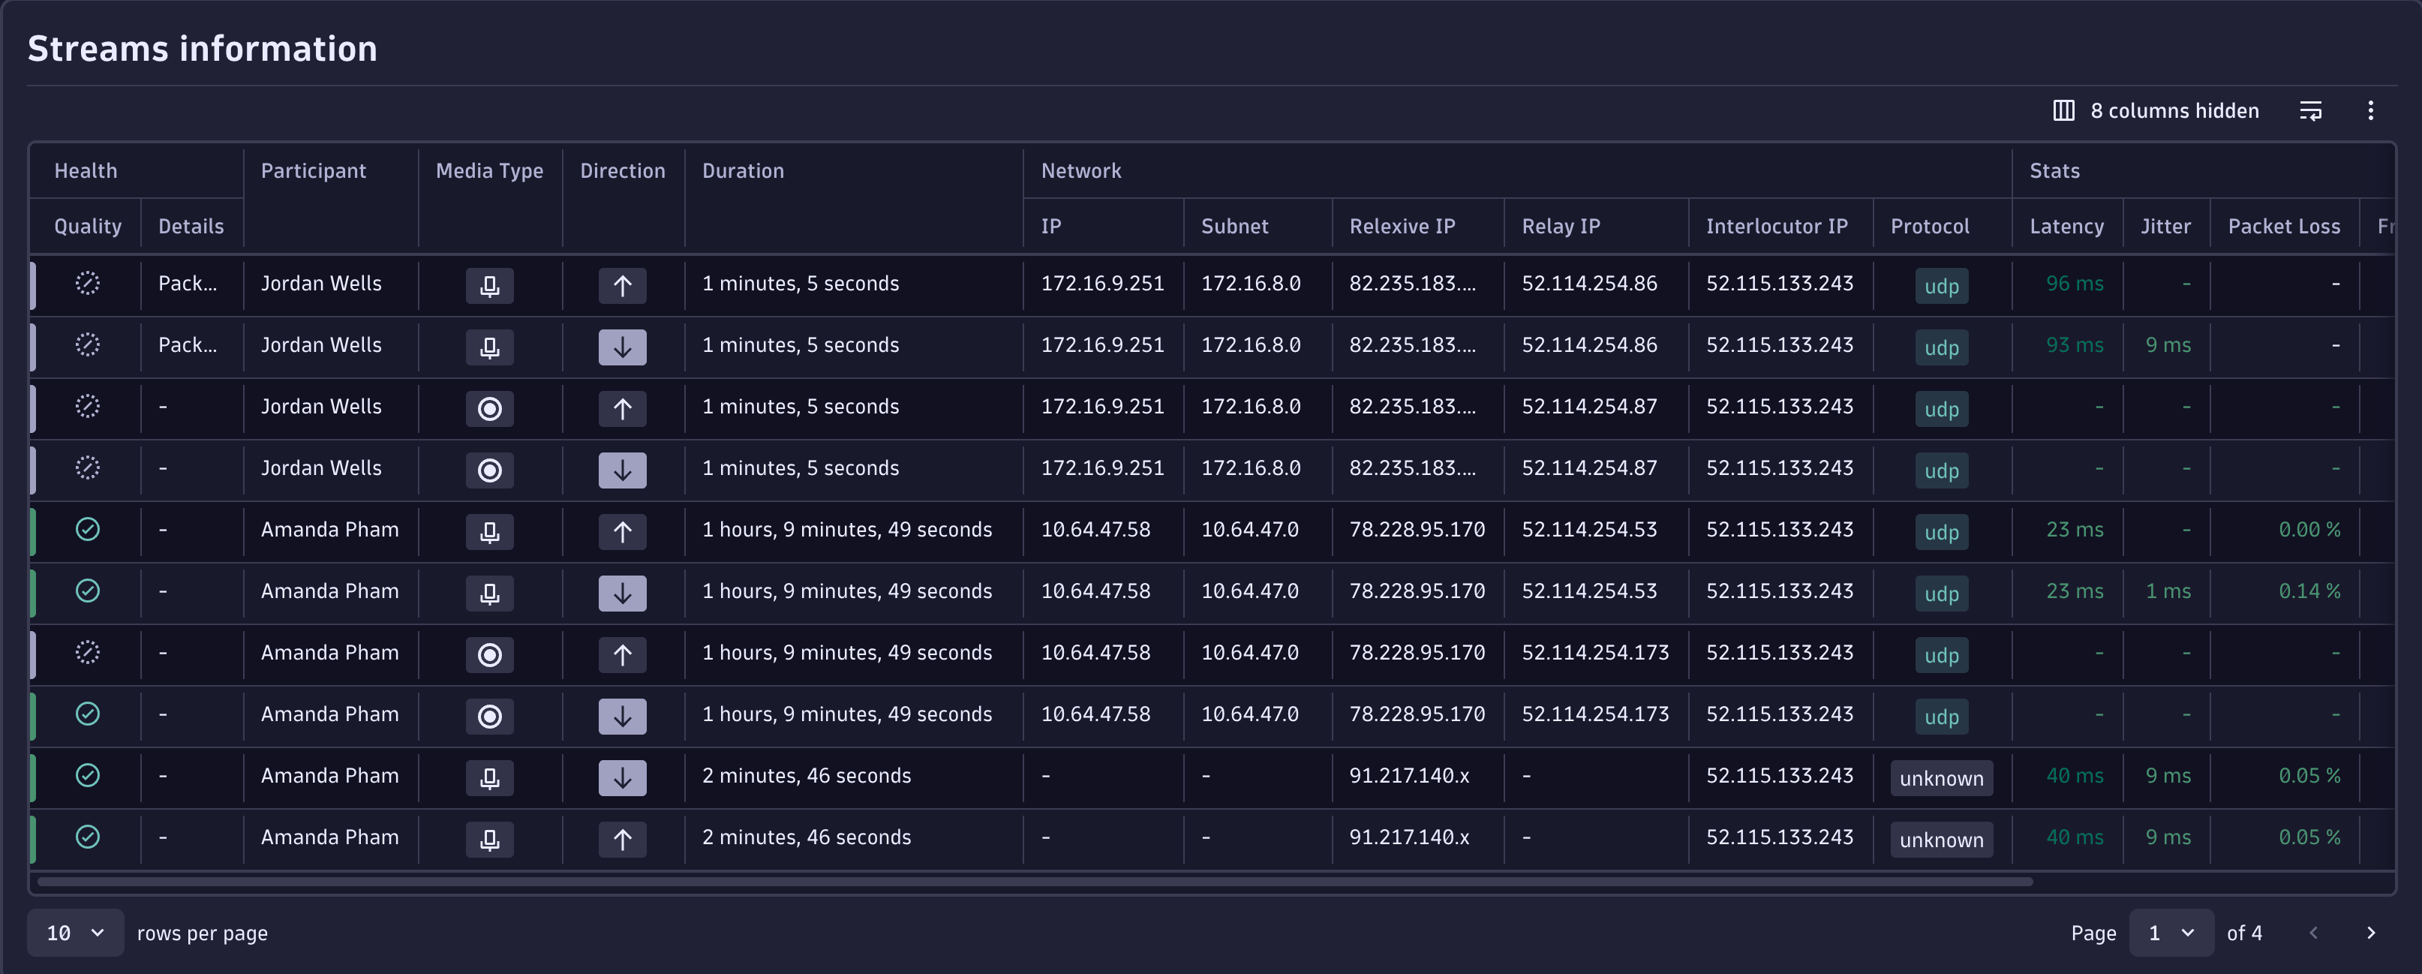Click dashed circle quality icon in first row
Image resolution: width=2422 pixels, height=974 pixels.
pyautogui.click(x=88, y=283)
